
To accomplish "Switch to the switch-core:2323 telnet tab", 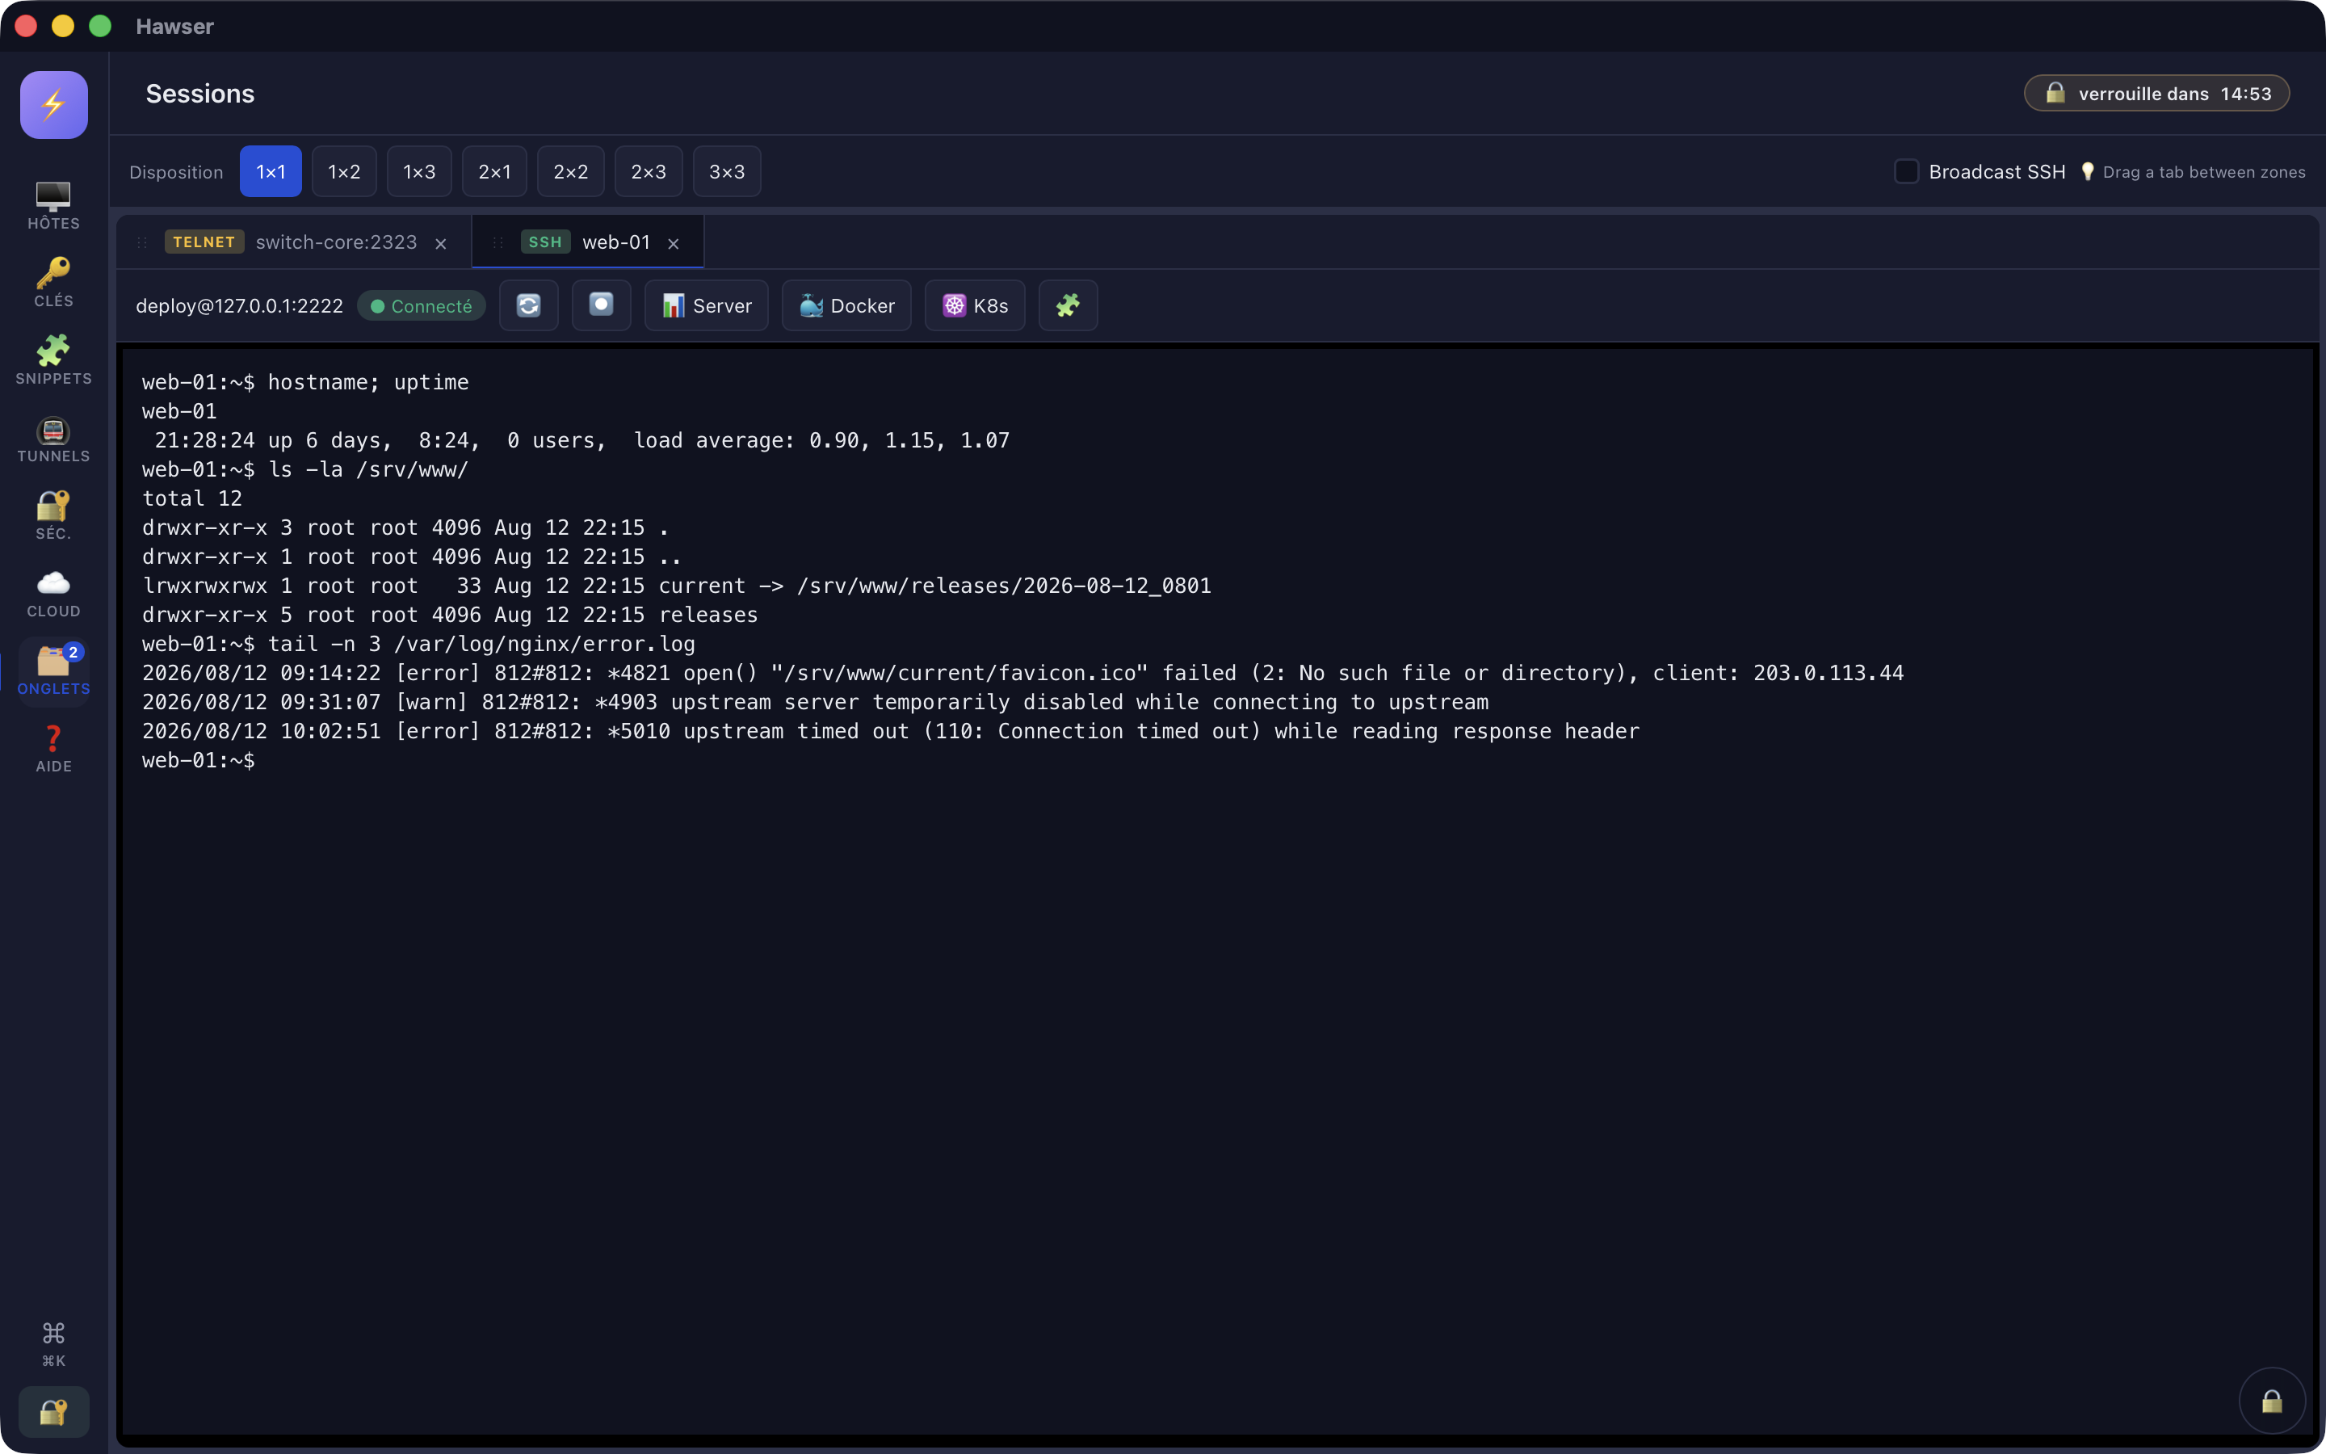I will (293, 242).
